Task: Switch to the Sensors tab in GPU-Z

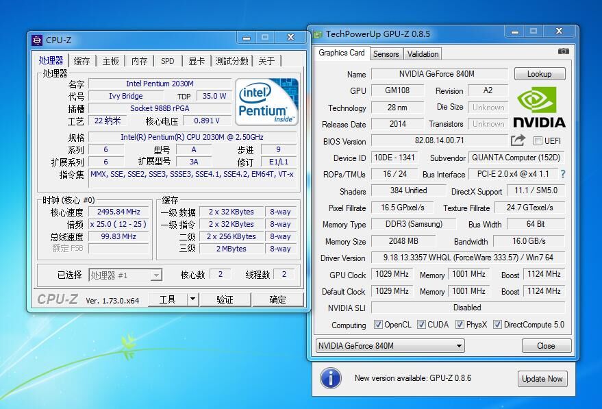Action: (386, 53)
